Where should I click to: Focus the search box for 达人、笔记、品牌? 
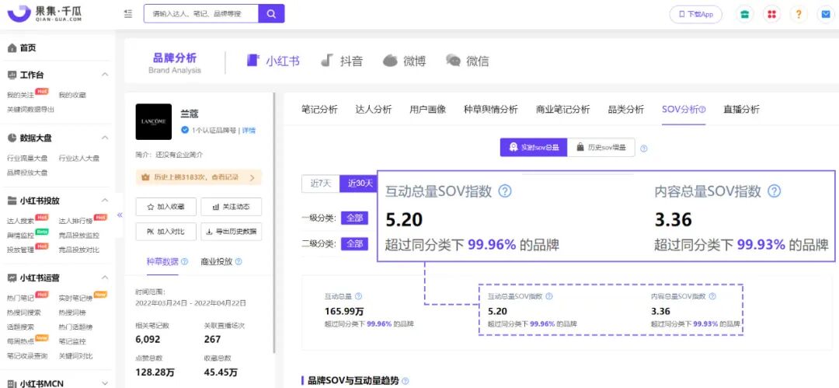tap(201, 14)
